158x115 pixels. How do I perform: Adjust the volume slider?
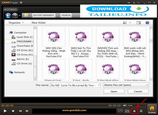point(136,106)
